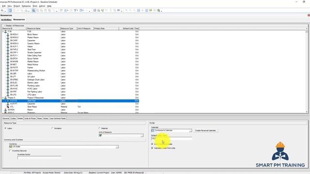Click the resource icon beside 06-ELEC
The image size is (310, 174).
(8, 83)
